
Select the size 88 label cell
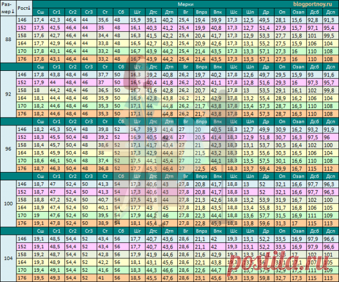click(x=8, y=40)
